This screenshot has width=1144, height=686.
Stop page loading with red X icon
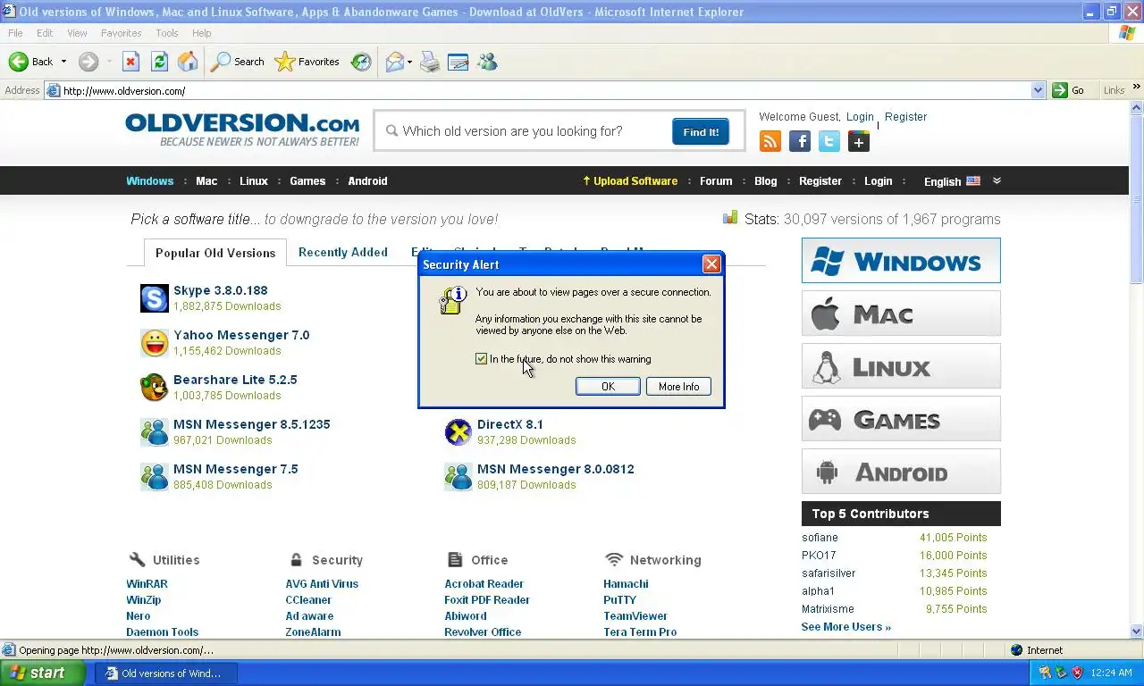pos(130,62)
